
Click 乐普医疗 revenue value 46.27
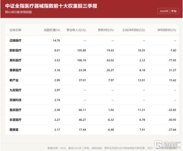[x=82, y=120]
